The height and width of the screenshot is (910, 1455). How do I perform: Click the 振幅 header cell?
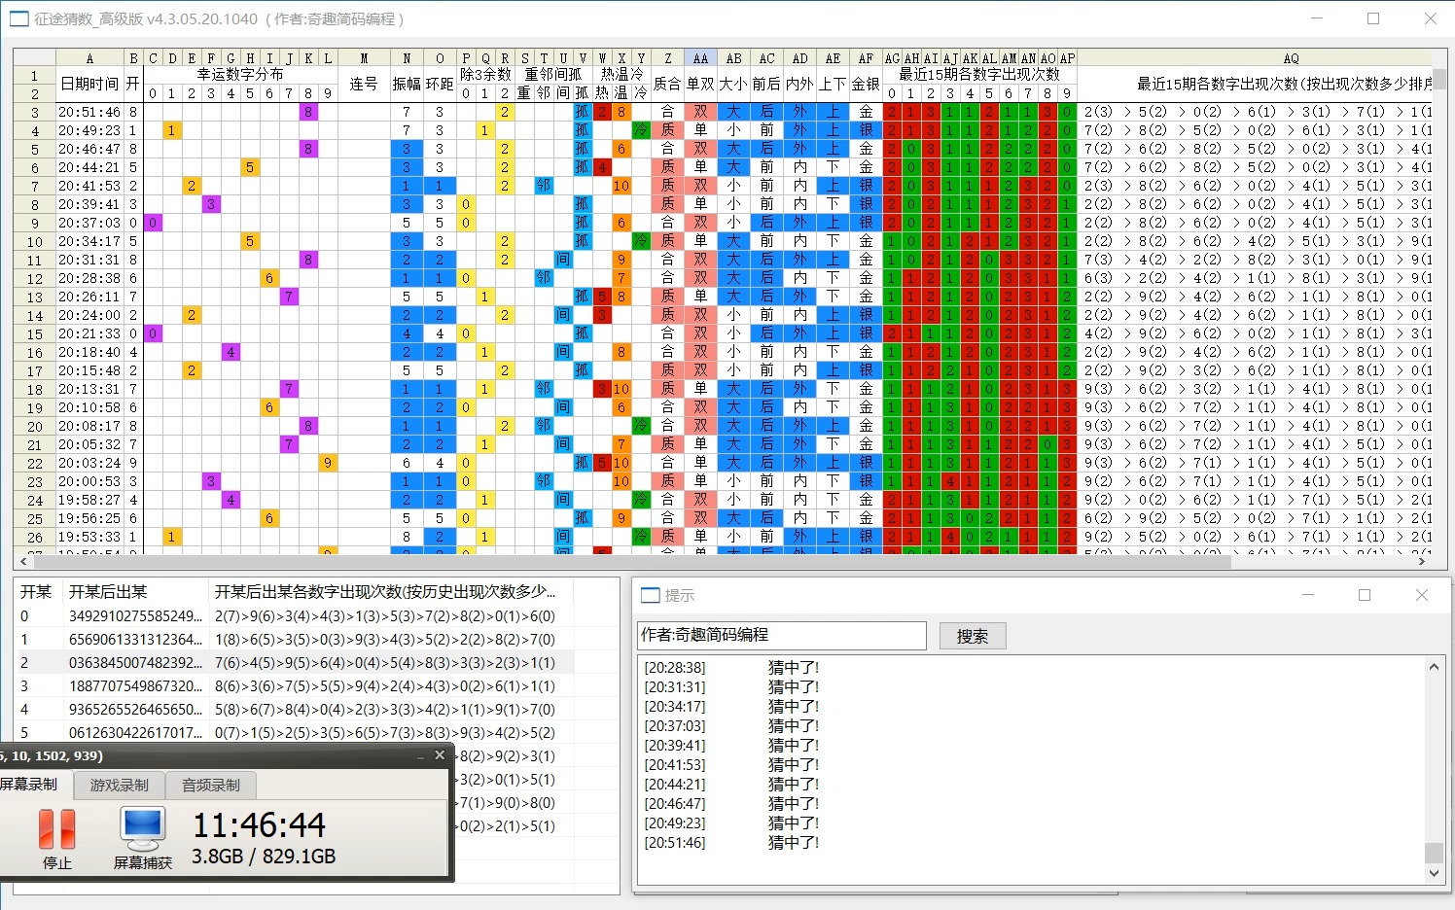click(x=407, y=84)
